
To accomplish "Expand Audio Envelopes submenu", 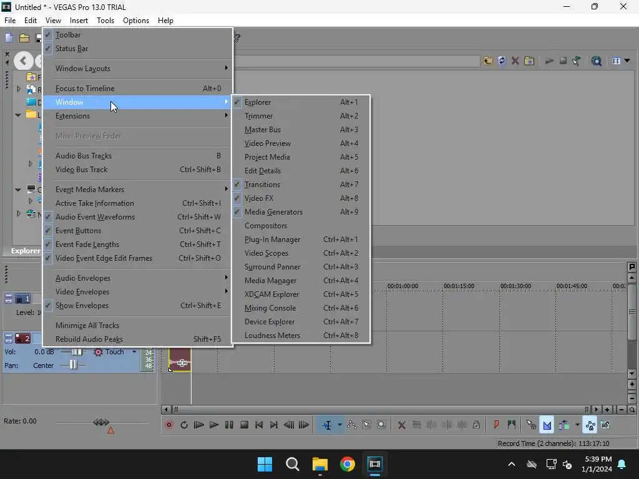I will (x=138, y=278).
